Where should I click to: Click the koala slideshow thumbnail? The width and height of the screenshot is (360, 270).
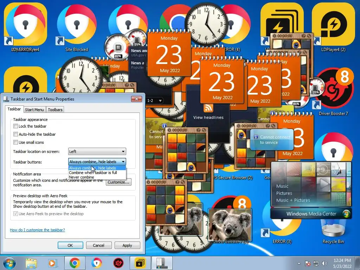pos(230,225)
